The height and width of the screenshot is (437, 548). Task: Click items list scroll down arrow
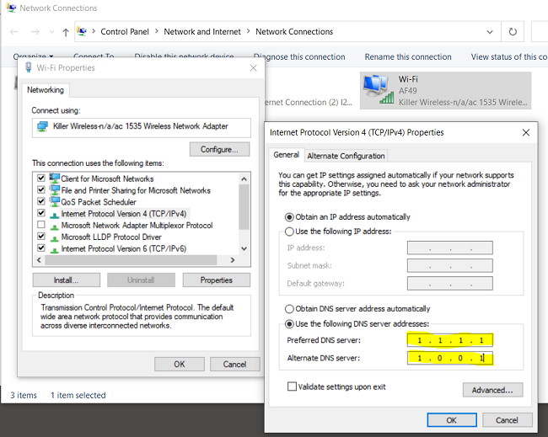click(x=244, y=248)
